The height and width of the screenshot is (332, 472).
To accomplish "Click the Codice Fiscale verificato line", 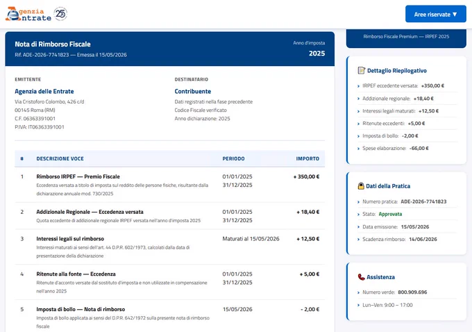I will (x=201, y=110).
